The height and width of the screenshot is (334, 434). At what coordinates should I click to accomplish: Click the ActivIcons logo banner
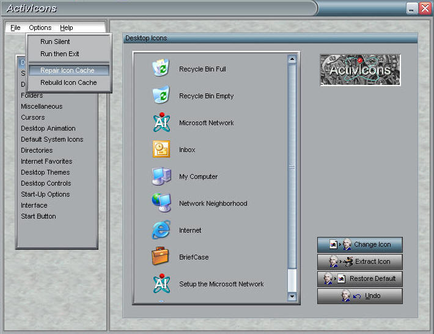pyautogui.click(x=360, y=70)
